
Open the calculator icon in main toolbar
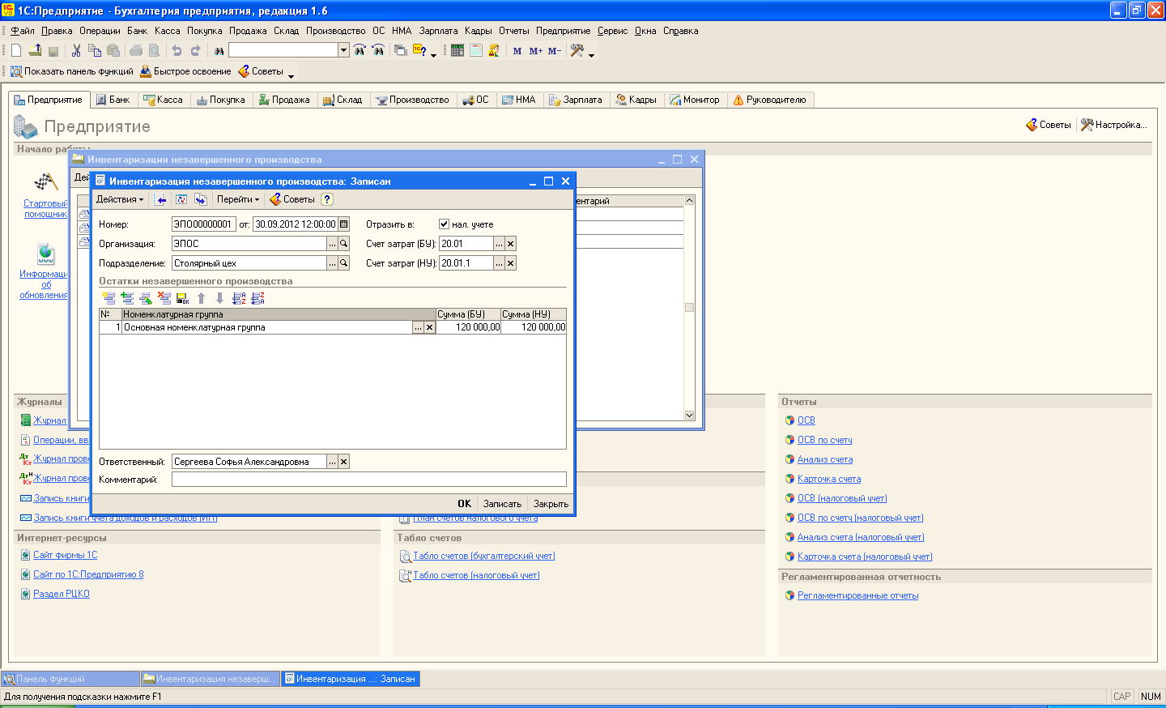(x=457, y=50)
